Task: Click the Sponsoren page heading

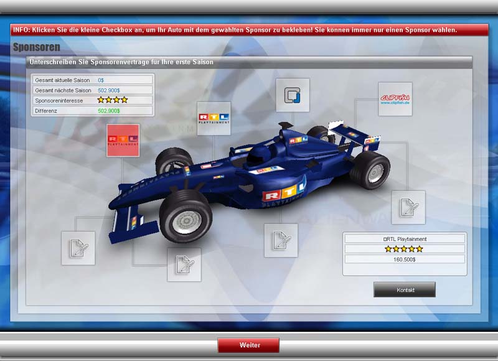Action: coord(36,47)
